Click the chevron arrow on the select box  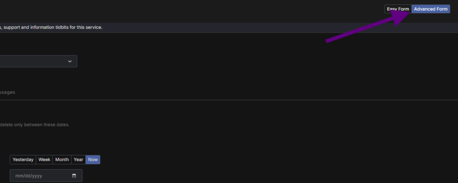[70, 61]
